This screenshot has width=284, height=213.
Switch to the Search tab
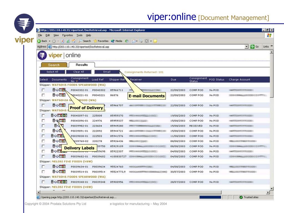tap(54, 65)
